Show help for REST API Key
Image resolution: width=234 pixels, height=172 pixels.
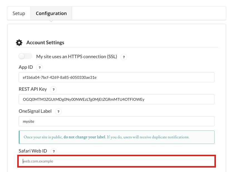(x=53, y=90)
